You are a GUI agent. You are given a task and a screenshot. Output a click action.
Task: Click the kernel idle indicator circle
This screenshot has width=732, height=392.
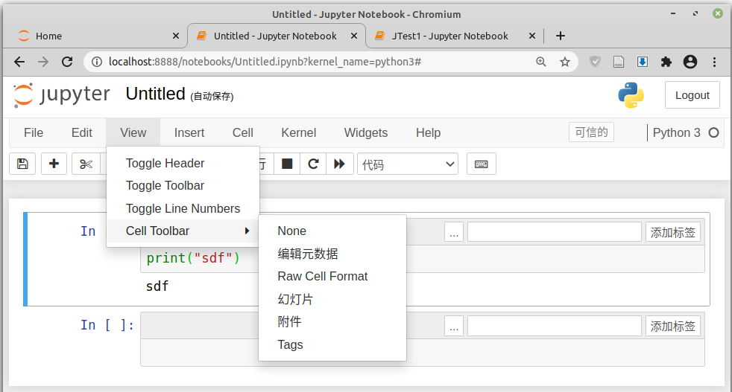coord(714,133)
